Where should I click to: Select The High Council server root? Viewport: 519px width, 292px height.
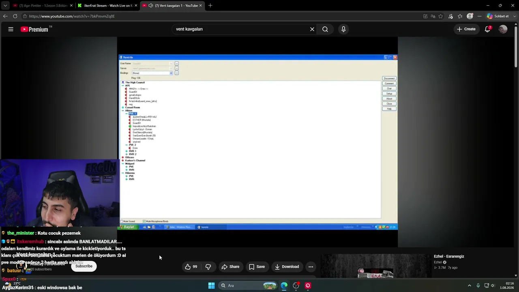(135, 82)
